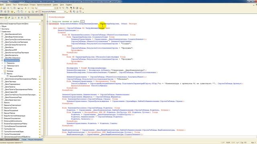Screen dimensions: 257x144
Task: Select the _ДемоКонтрагенты catalog
Action: pos(11,55)
